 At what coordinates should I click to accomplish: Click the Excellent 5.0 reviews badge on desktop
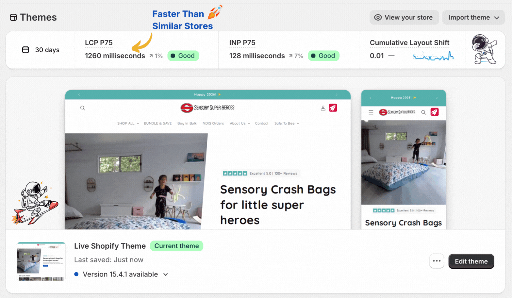point(260,174)
